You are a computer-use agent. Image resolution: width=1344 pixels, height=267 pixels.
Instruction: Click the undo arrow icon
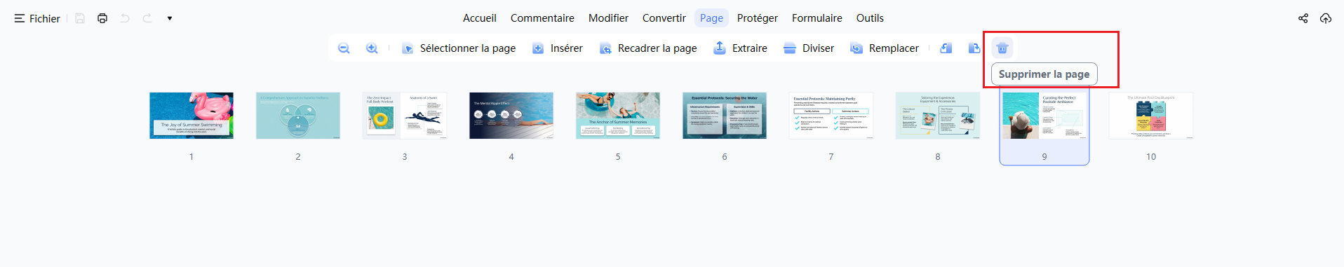pyautogui.click(x=125, y=18)
